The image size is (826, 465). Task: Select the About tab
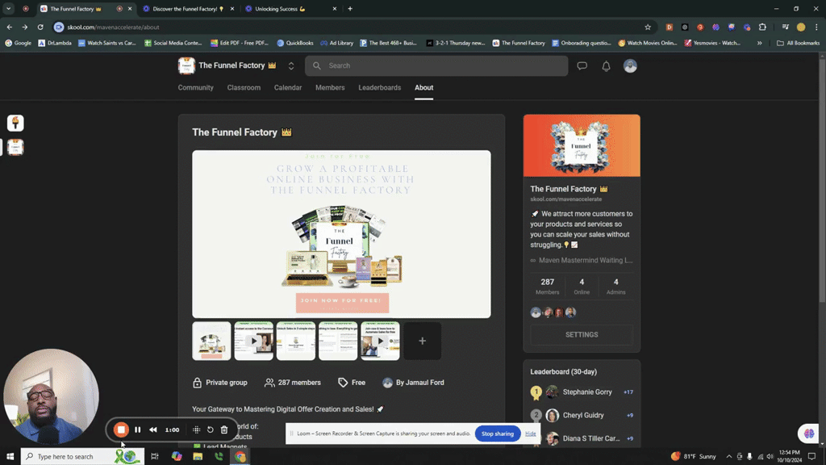(423, 87)
